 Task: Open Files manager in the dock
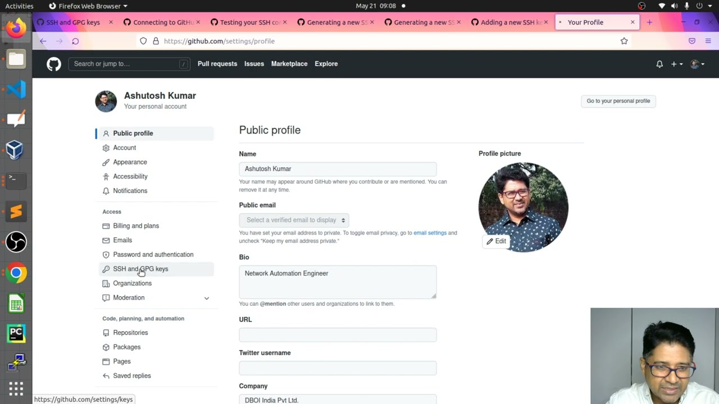[x=16, y=59]
